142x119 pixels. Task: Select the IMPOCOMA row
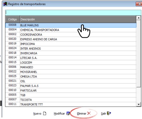pos(71,44)
